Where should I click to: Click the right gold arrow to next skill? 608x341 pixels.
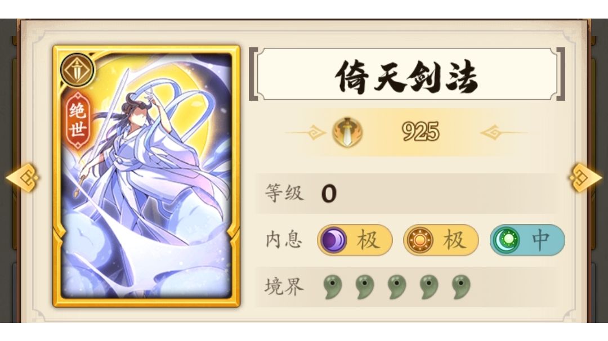pyautogui.click(x=585, y=178)
